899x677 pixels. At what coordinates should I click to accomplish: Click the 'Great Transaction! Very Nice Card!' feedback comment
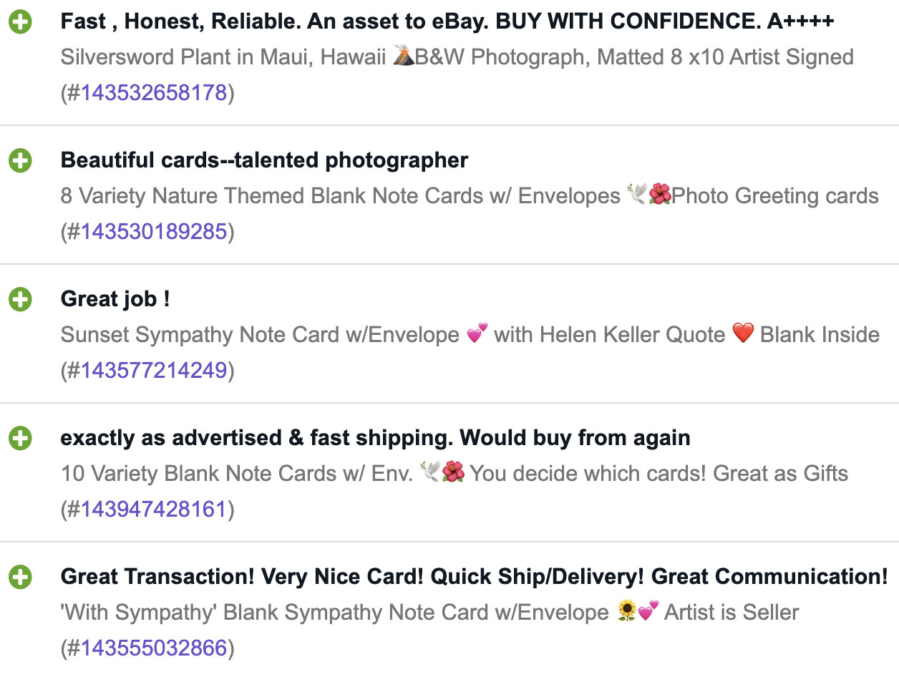475,577
